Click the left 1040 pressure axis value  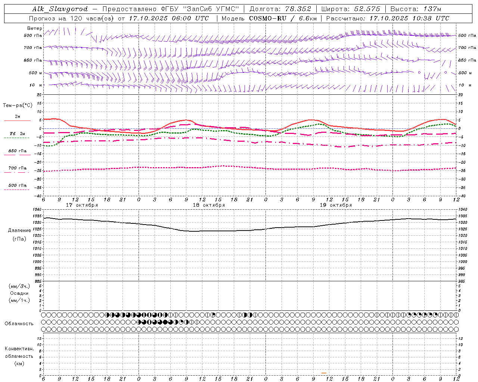(38, 209)
